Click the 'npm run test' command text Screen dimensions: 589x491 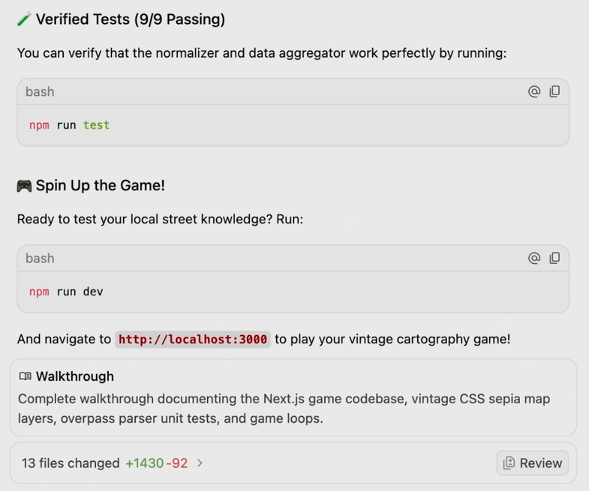[69, 125]
